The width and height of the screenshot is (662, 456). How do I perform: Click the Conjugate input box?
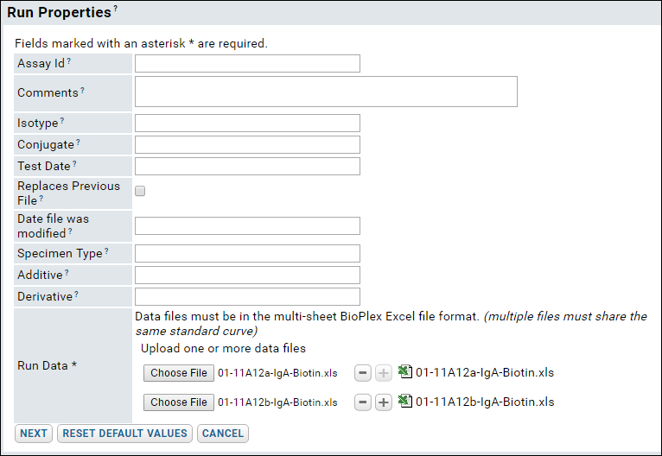pyautogui.click(x=247, y=145)
